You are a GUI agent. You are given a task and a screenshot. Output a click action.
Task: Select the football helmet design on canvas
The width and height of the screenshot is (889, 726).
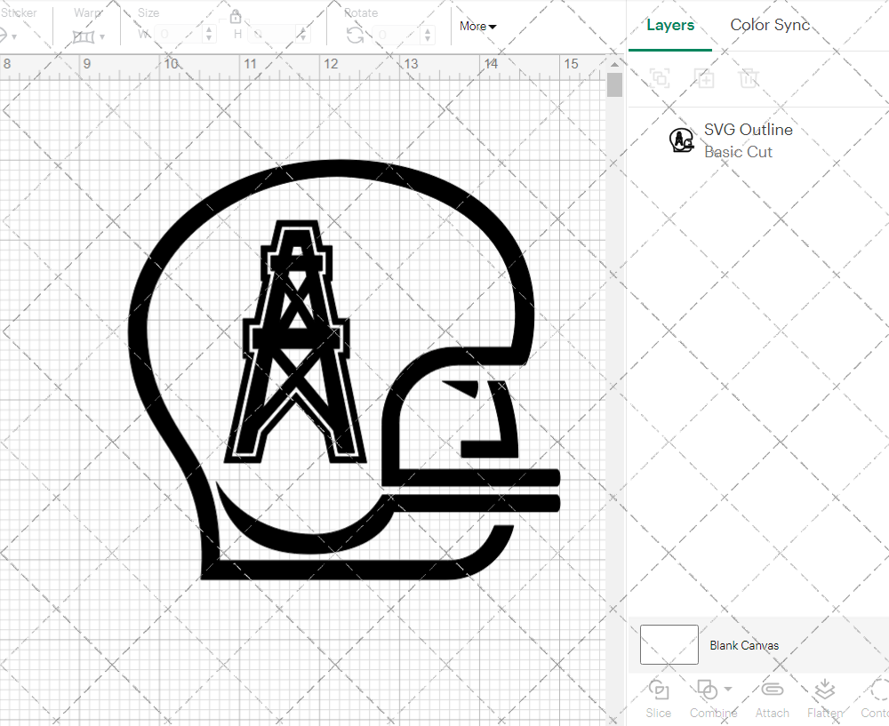coord(344,370)
